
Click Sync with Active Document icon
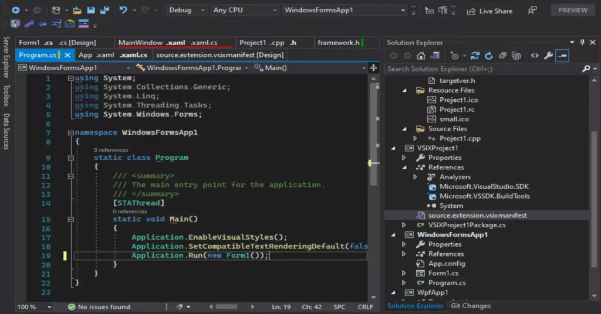475,56
